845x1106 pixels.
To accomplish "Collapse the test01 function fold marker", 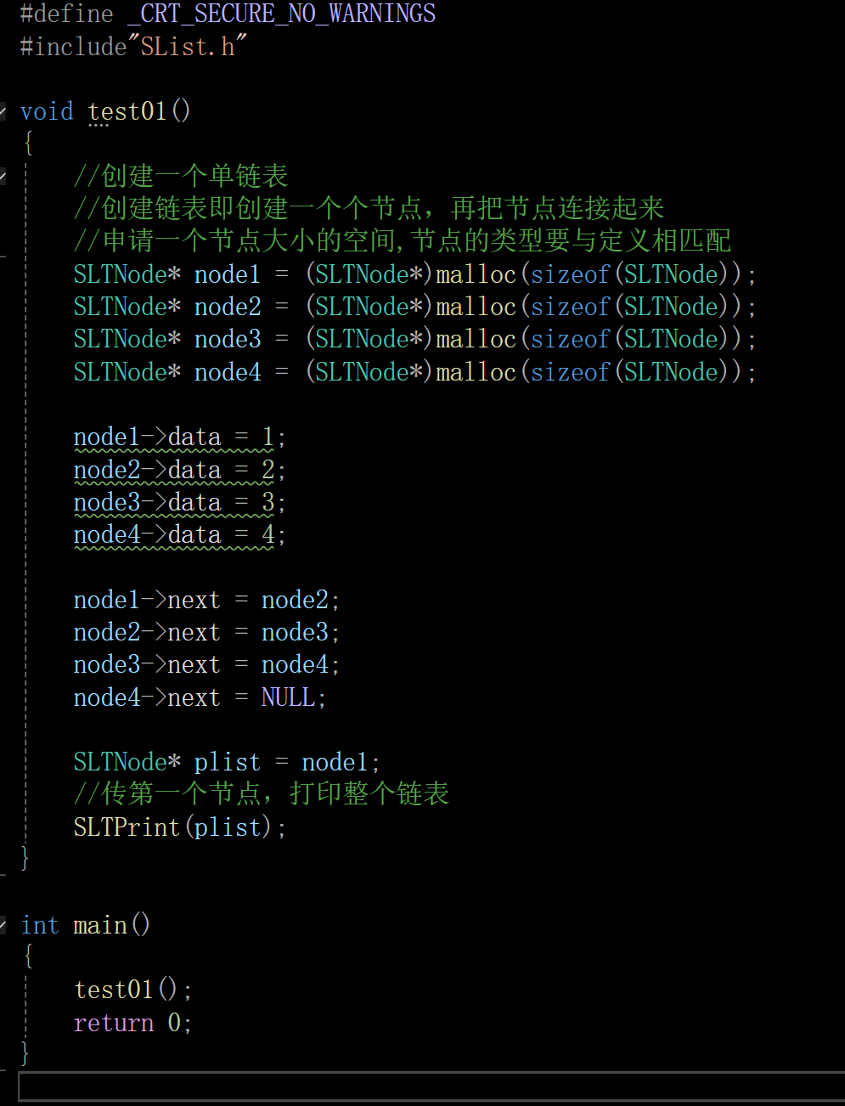I will click(3, 111).
